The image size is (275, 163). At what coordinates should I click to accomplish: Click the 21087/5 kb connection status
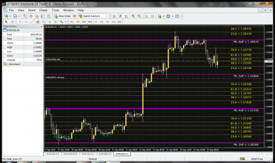(x=257, y=159)
